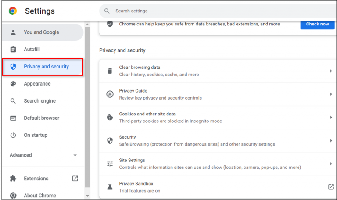This screenshot has height=200, width=337.
Task: Open the Appearance settings section
Action: (x=37, y=84)
